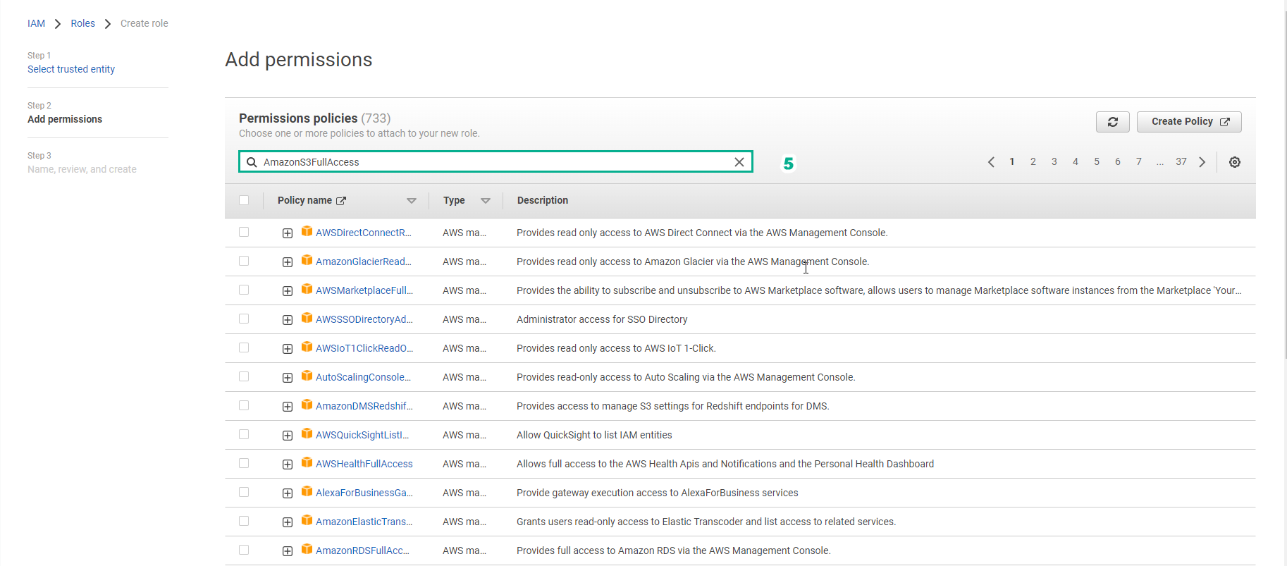The height and width of the screenshot is (566, 1287).
Task: Click the orange box icon for AmazonDMSRedshif...
Action: click(307, 405)
